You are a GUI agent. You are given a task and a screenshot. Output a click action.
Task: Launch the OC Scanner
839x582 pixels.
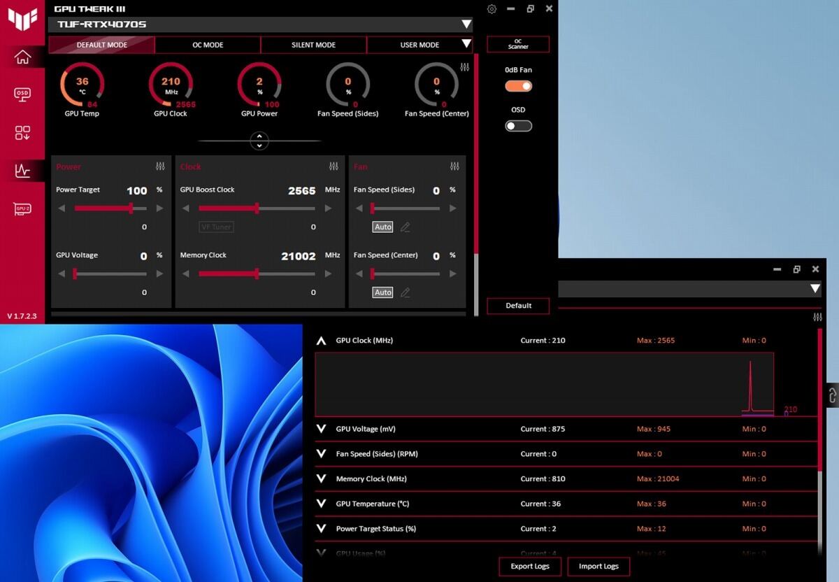(x=518, y=44)
